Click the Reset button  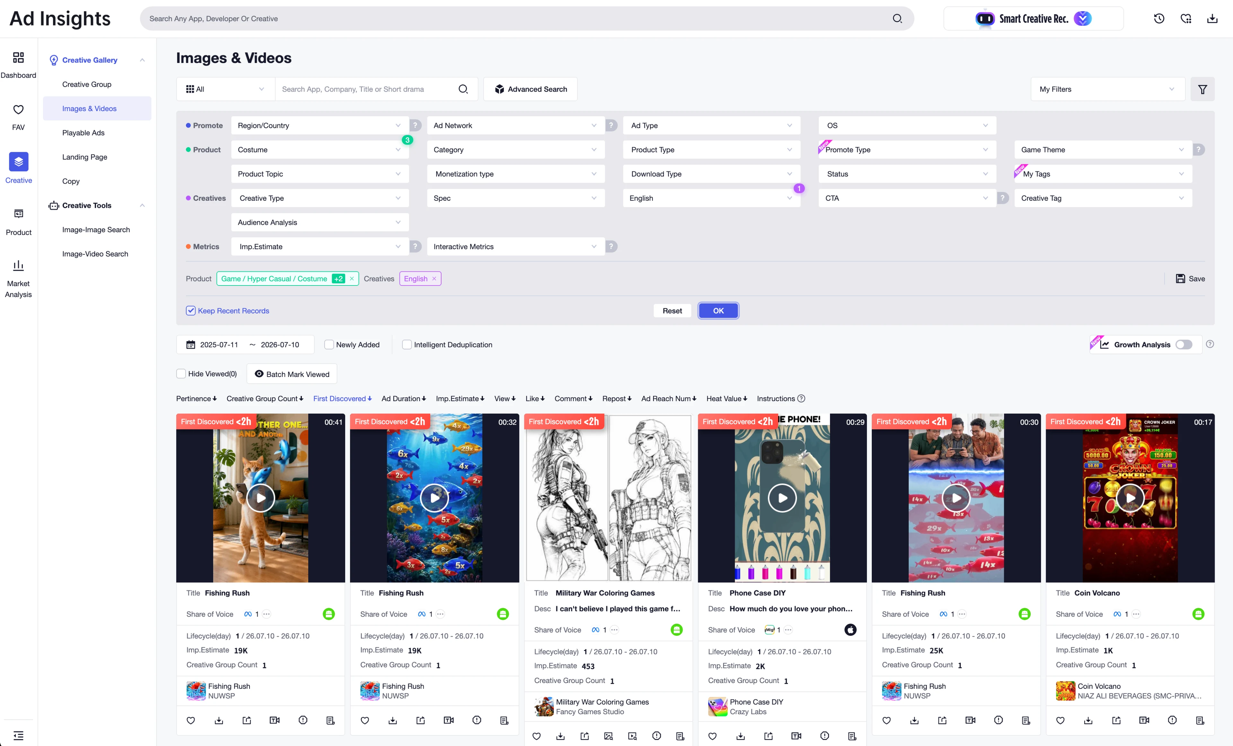(672, 311)
